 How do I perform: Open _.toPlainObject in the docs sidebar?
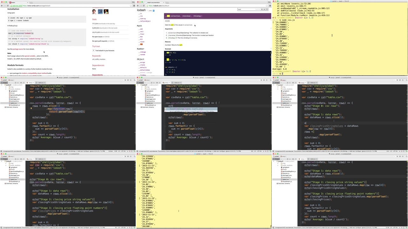coord(145,21)
